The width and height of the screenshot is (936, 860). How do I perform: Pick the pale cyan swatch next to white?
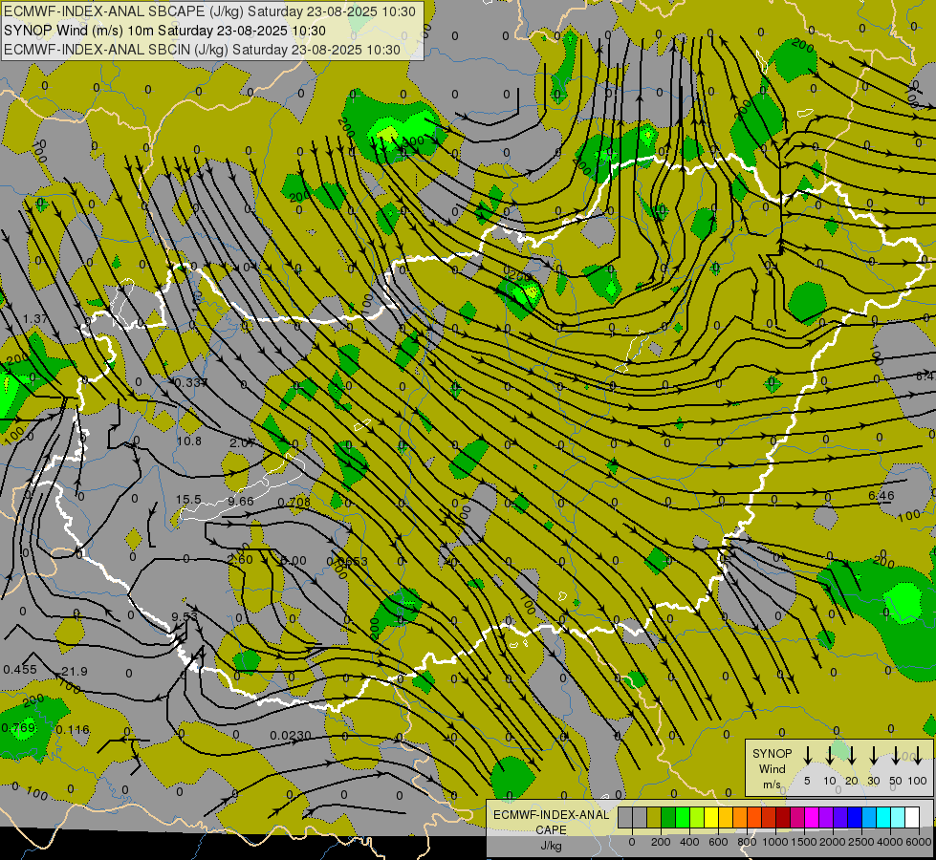897,817
